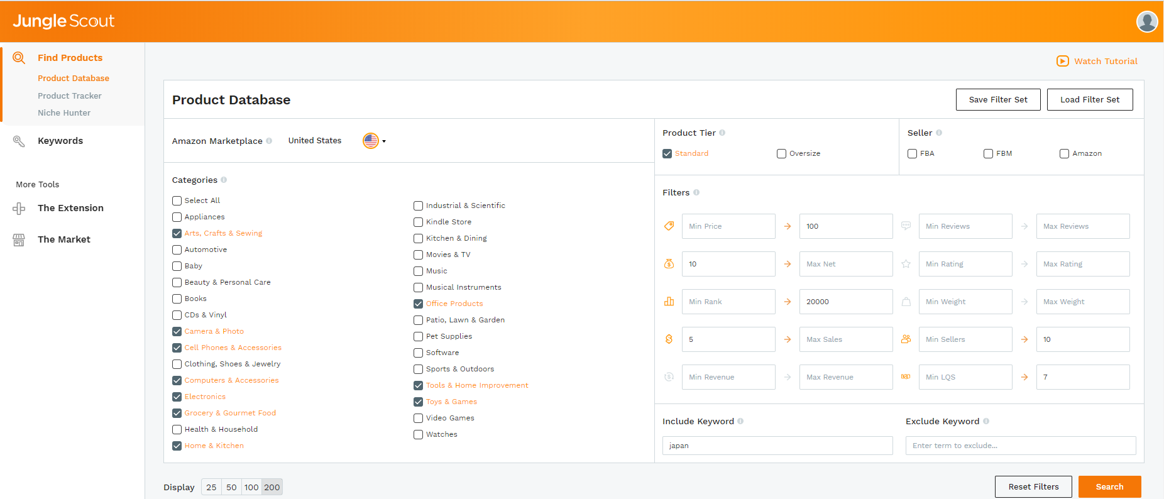Toggle the Select All categories checkbox

(177, 200)
